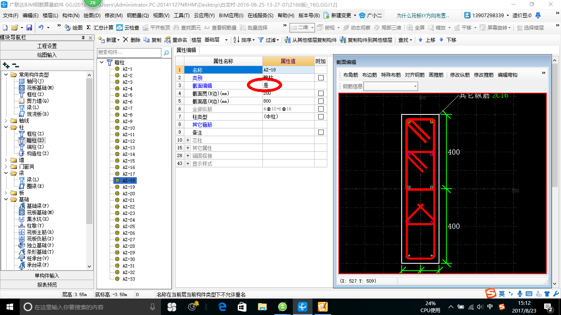Tick the 附加 checkbox for 柱类型
561x315 pixels.
pos(321,116)
